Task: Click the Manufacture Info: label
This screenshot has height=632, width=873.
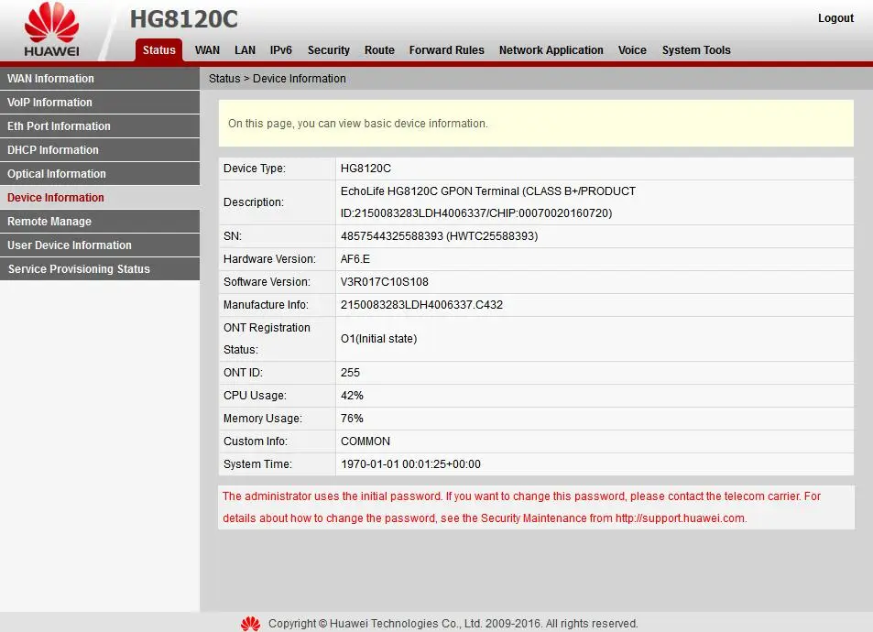Action: pyautogui.click(x=266, y=305)
